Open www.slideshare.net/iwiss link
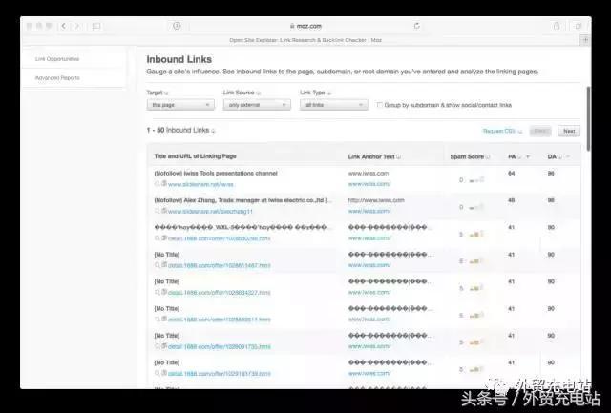611x413 pixels. [x=201, y=184]
